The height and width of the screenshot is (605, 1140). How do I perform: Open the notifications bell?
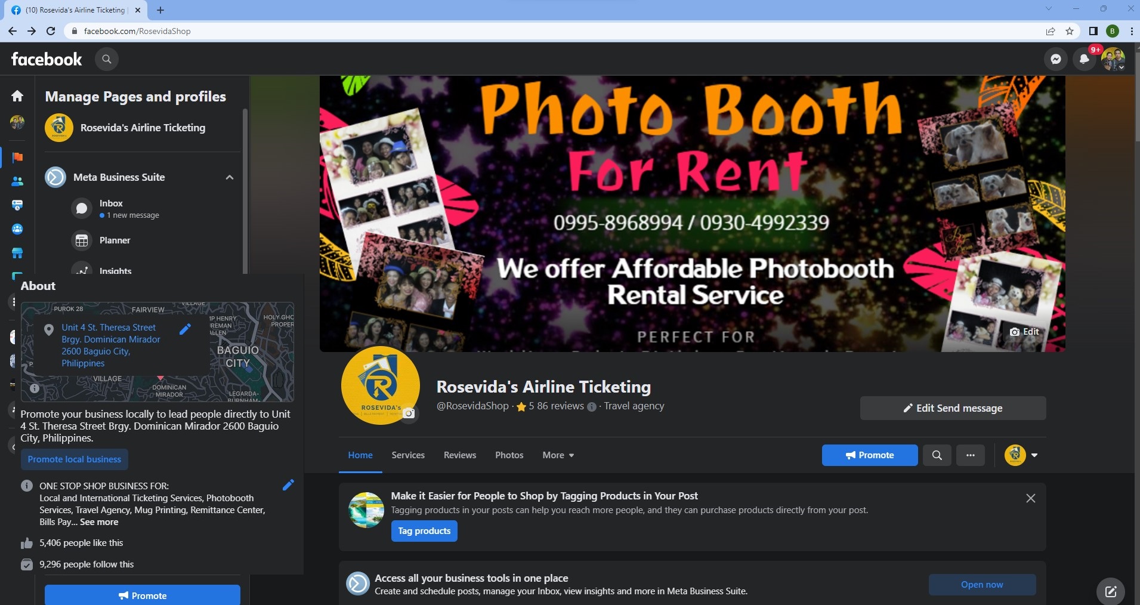pyautogui.click(x=1084, y=59)
